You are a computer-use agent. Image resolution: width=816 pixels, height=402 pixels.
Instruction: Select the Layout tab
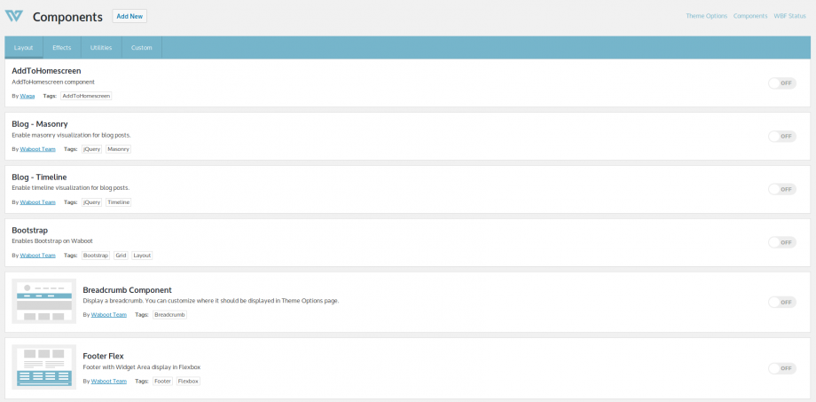coord(24,47)
